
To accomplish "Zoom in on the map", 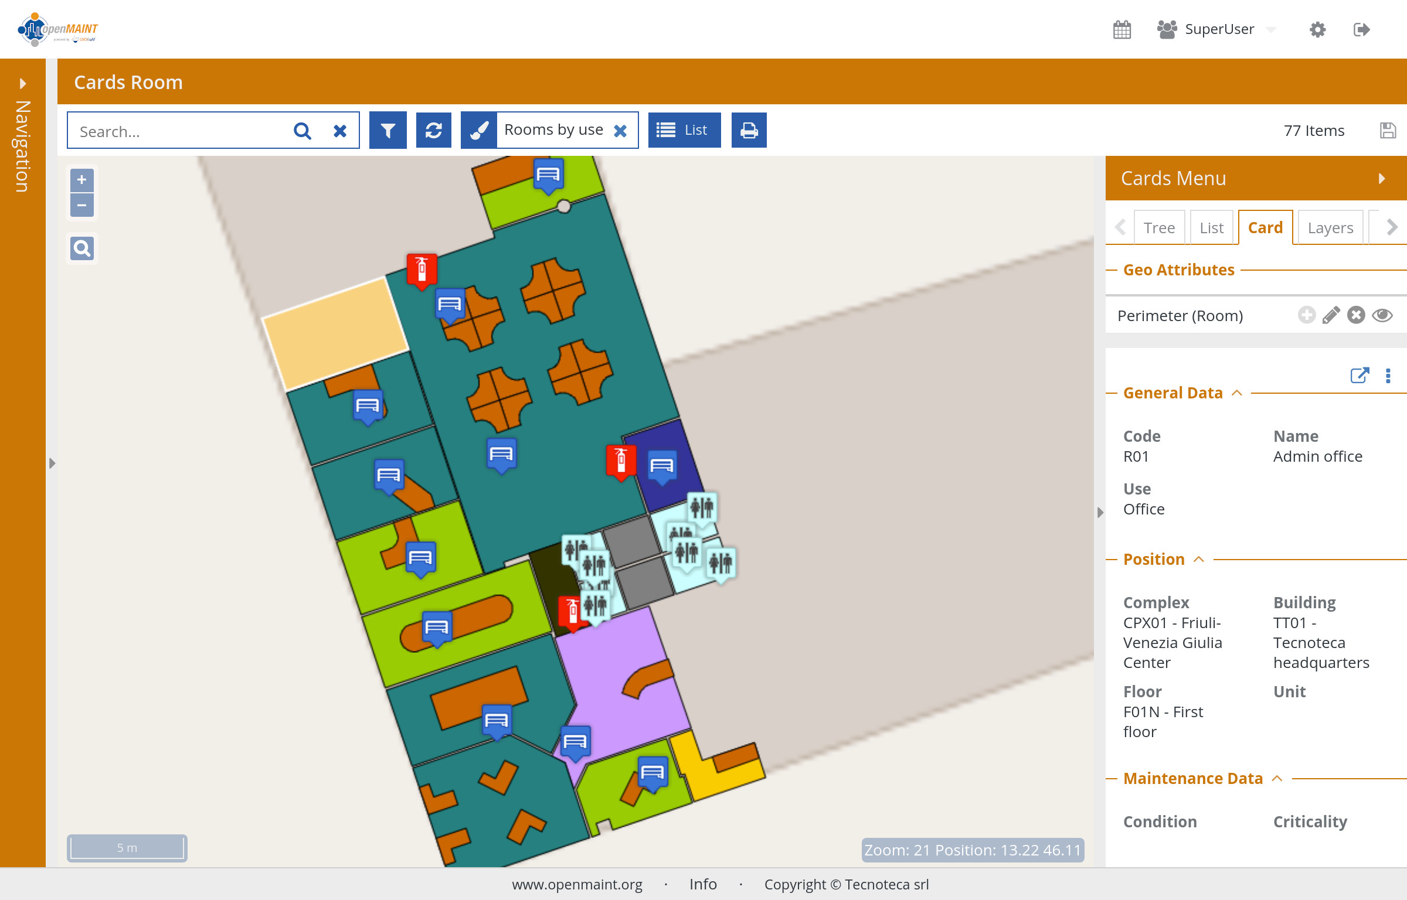I will (82, 180).
